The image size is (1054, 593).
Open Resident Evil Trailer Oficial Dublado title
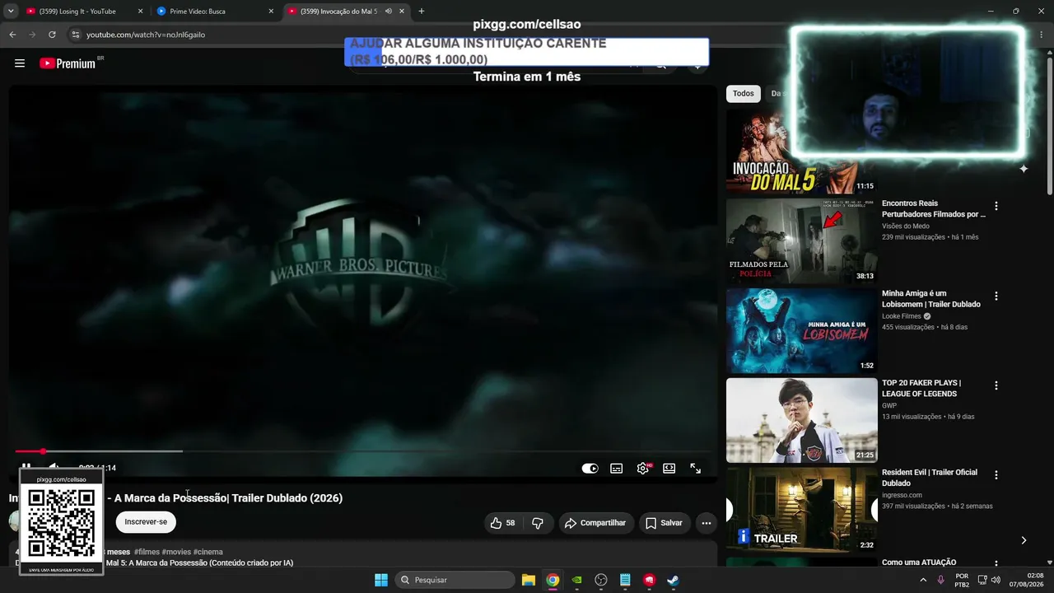coord(930,478)
